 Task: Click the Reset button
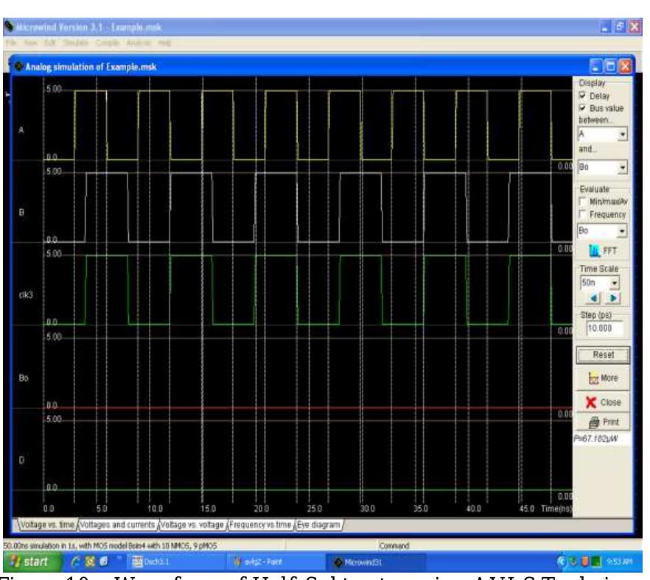603,355
